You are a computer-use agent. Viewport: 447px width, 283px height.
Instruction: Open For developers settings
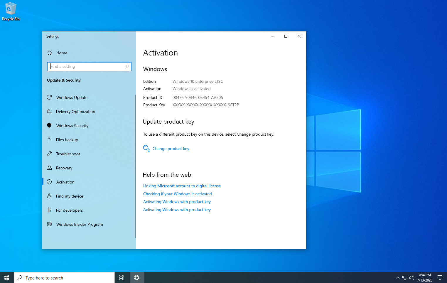(89, 210)
